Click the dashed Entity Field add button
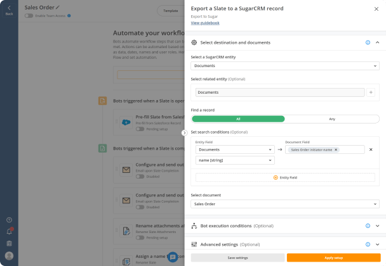The width and height of the screenshot is (386, 266). pyautogui.click(x=285, y=177)
